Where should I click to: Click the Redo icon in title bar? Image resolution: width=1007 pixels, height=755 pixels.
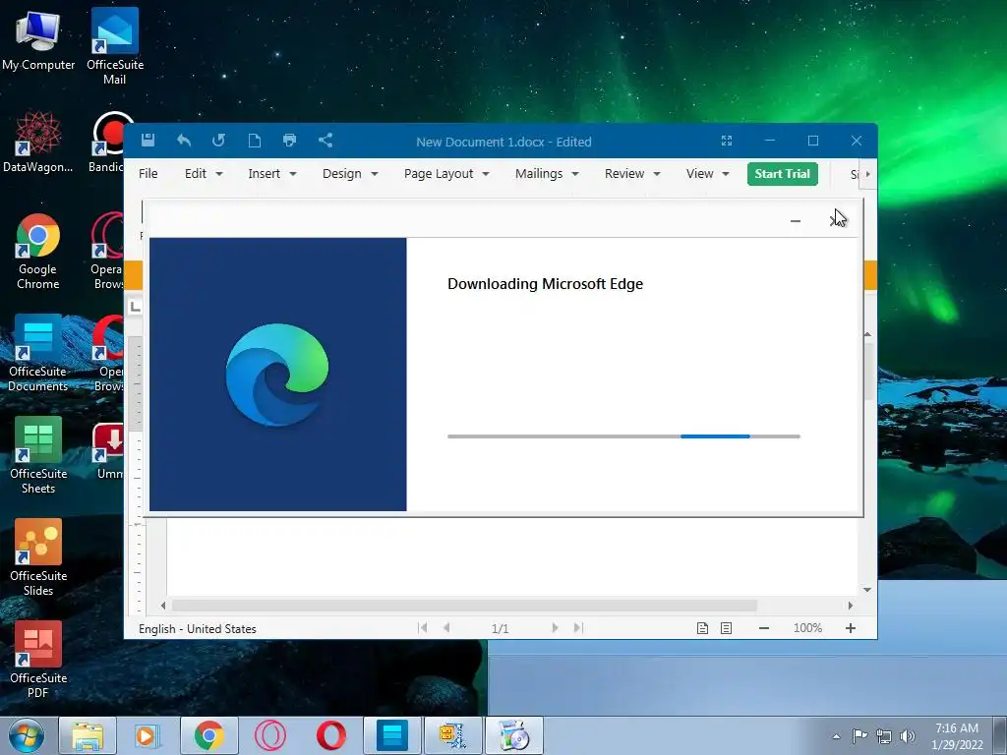point(219,140)
